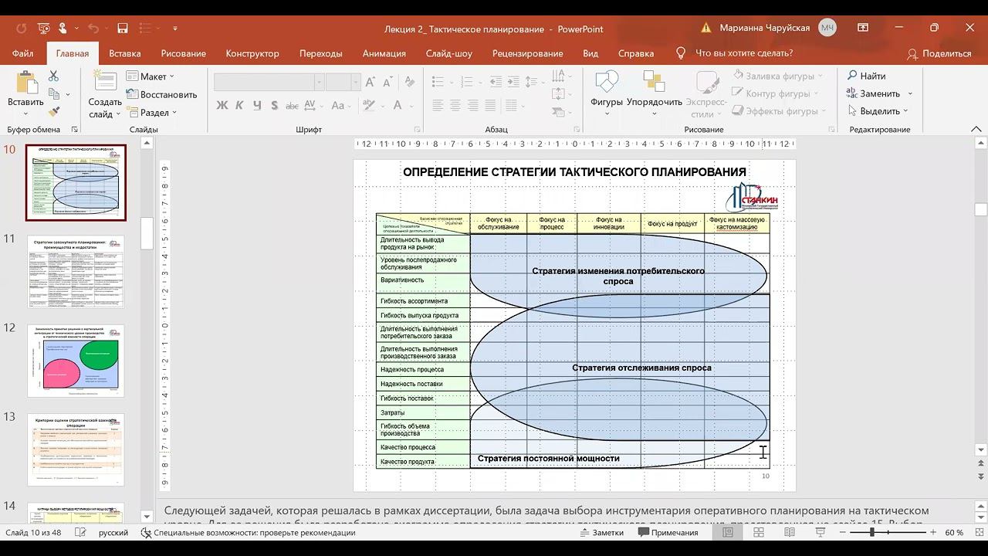
Task: Start slideshow from beginning via Quick Access icon
Action: (44, 29)
